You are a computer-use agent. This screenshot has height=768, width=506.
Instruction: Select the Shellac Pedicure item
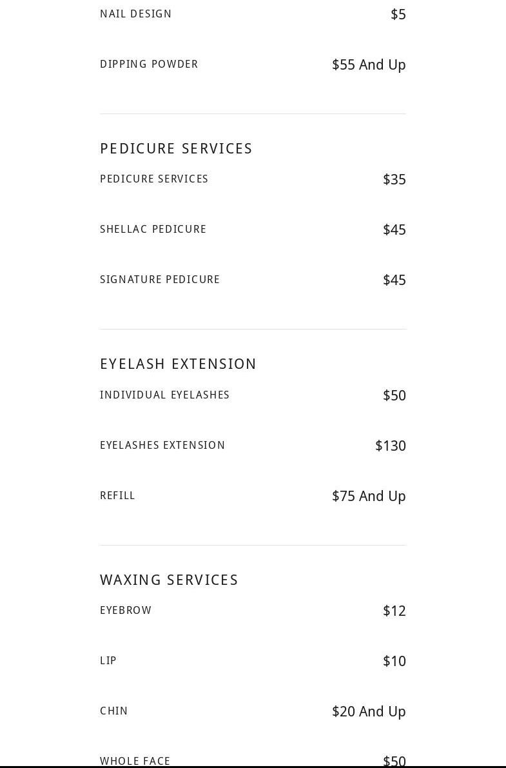[153, 230]
